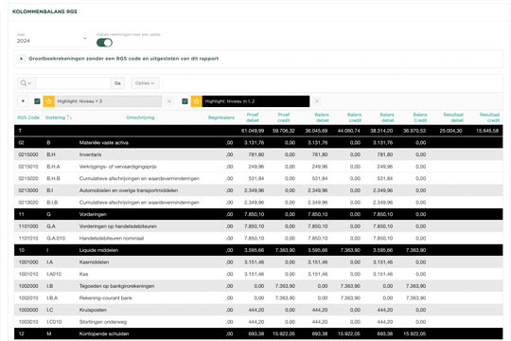This screenshot has height=341, width=511.
Task: Open the search column selector magnifier icon
Action: [26, 83]
